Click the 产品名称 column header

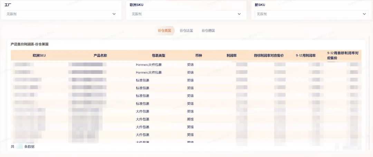[x=100, y=55]
